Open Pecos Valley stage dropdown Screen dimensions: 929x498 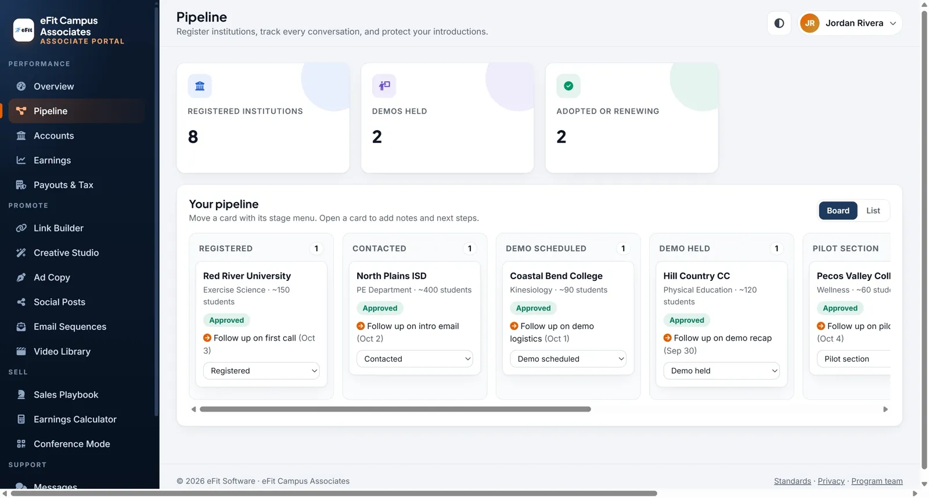[x=854, y=359]
